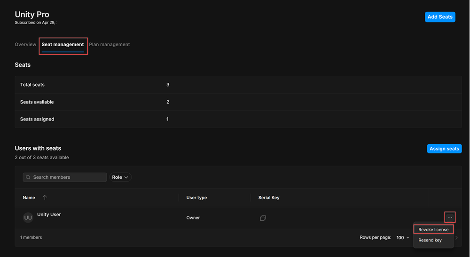470x257 pixels.
Task: Click the '1 members' footer text
Action: [31, 237]
